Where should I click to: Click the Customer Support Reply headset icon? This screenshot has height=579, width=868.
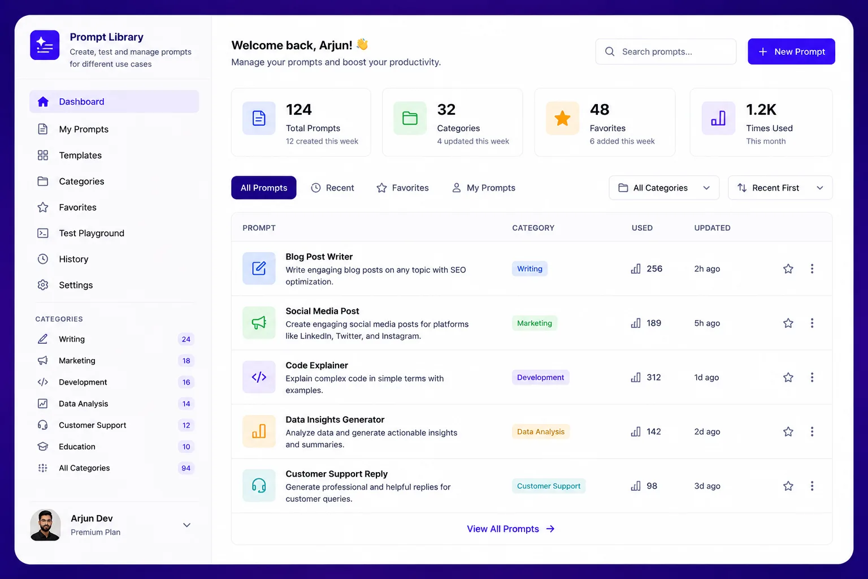click(259, 485)
